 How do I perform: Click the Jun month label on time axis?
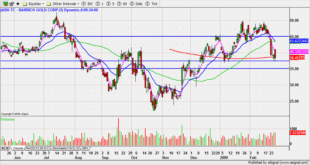(x=18, y=158)
